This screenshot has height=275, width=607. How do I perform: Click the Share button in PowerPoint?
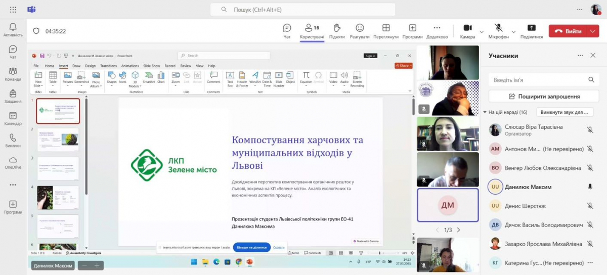coord(404,66)
